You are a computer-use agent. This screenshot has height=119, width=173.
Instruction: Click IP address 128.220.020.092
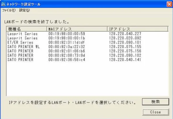click(125, 38)
